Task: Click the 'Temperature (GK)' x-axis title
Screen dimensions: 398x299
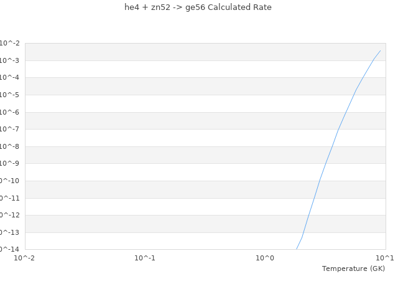Action: tap(353, 268)
